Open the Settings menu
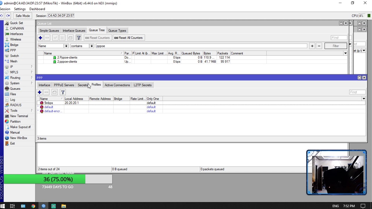Viewport: 372px width, 209px height. (20, 9)
